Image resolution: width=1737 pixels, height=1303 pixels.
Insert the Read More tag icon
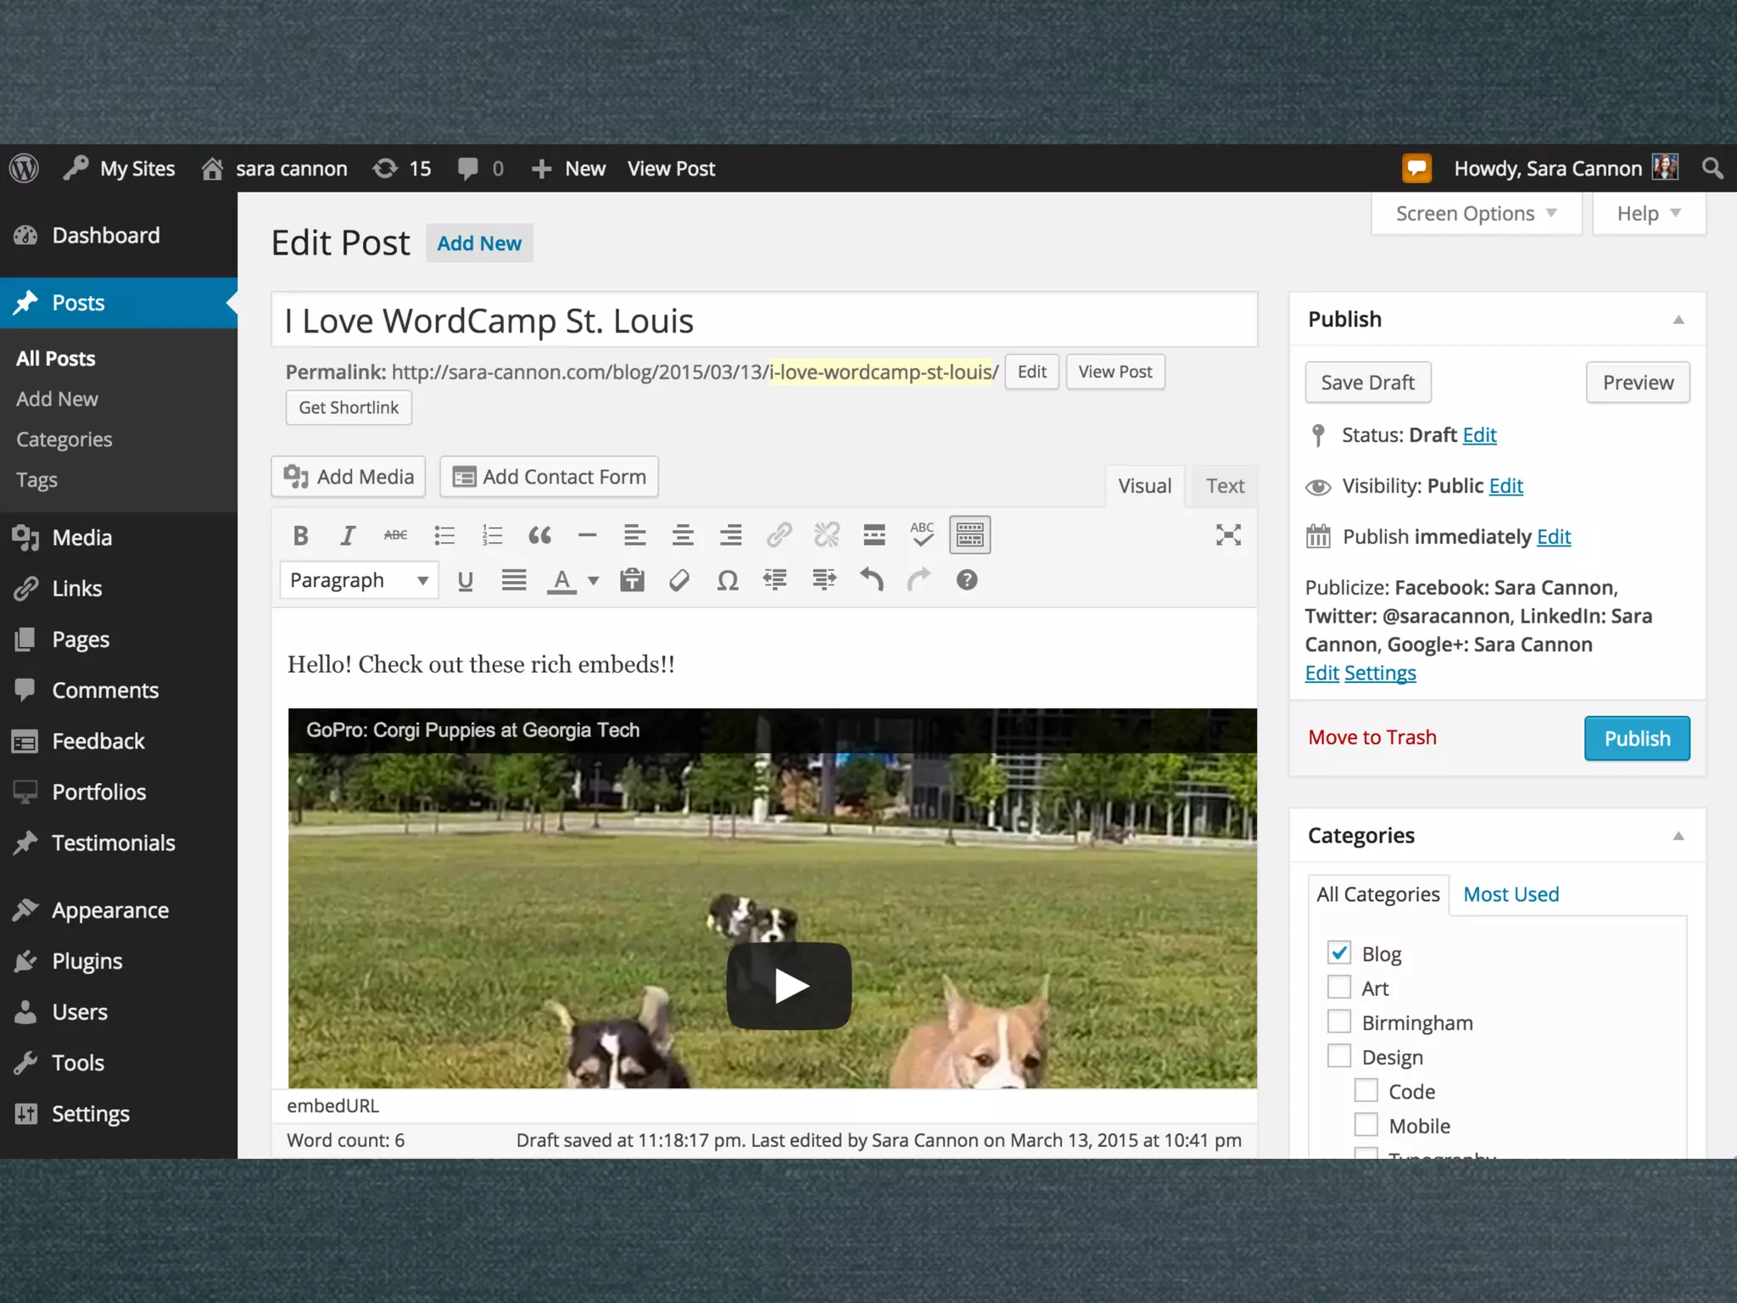coord(874,535)
